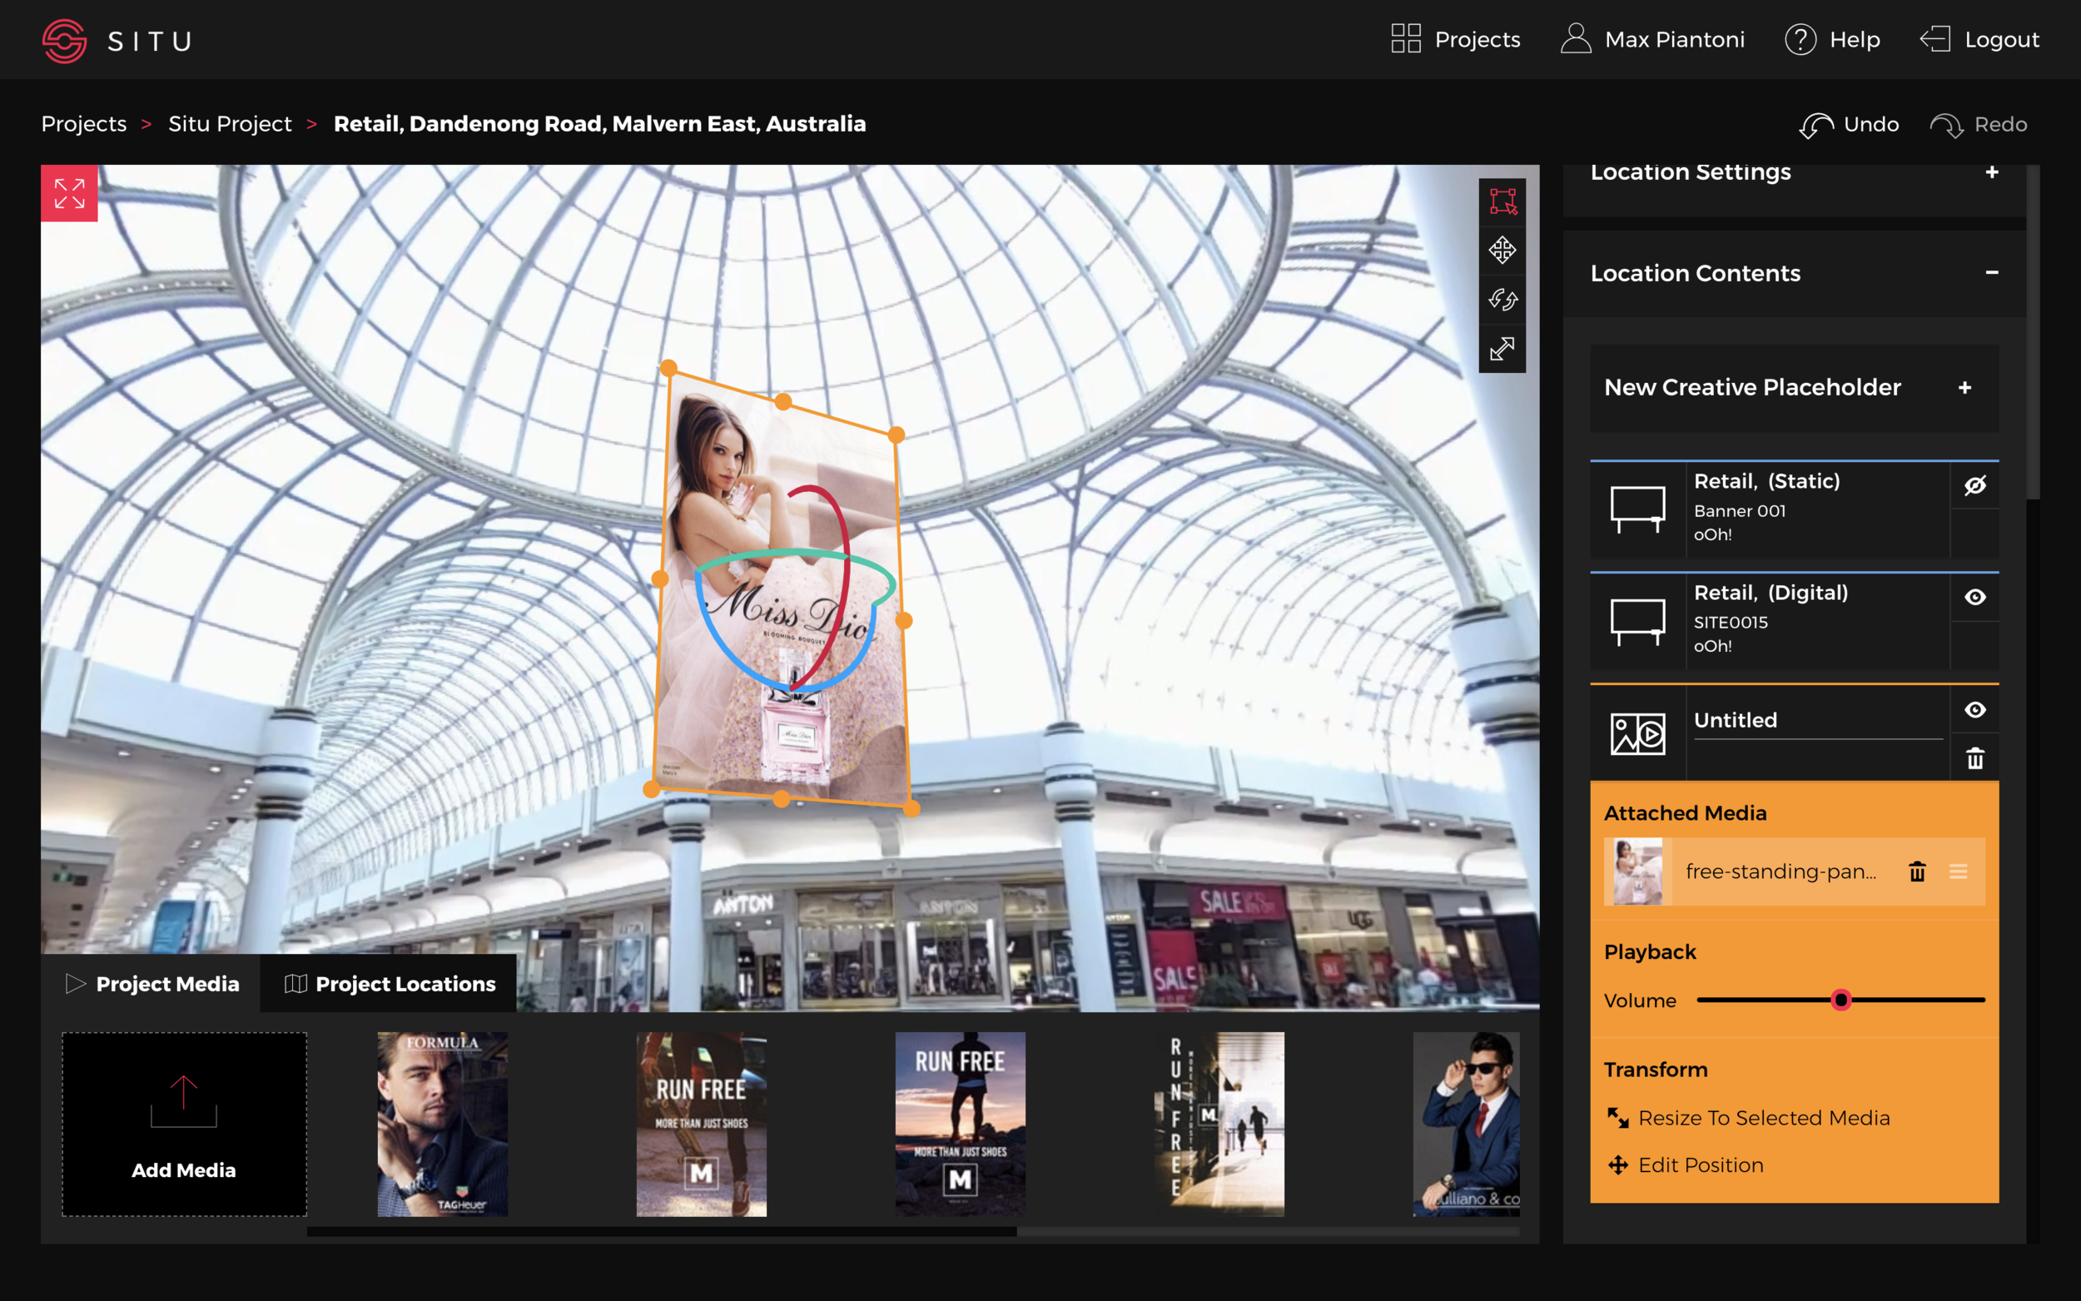The height and width of the screenshot is (1301, 2081).
Task: Open the Help menu
Action: (x=1832, y=40)
